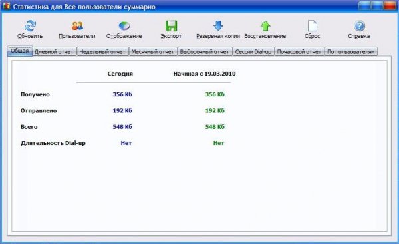This screenshot has width=399, height=244.
Task: Click the blue 356 Кб value
Action: coord(122,94)
